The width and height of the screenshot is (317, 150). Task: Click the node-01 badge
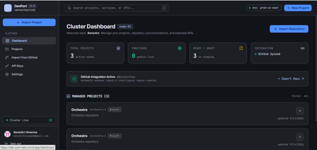125,26
